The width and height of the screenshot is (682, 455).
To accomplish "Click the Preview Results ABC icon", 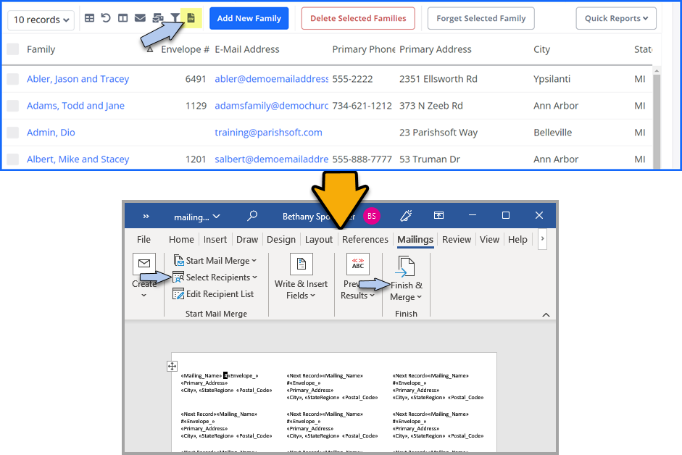I will coord(358,264).
